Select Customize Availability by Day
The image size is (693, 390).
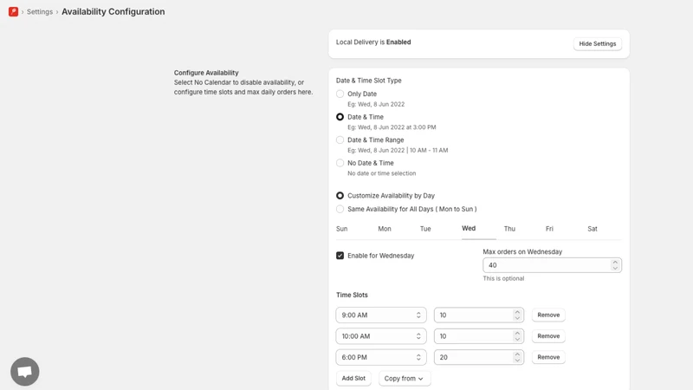(x=340, y=196)
